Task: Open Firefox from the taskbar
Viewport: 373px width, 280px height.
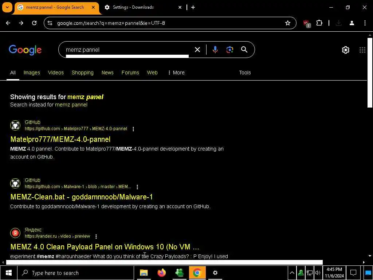Action: tap(161, 273)
